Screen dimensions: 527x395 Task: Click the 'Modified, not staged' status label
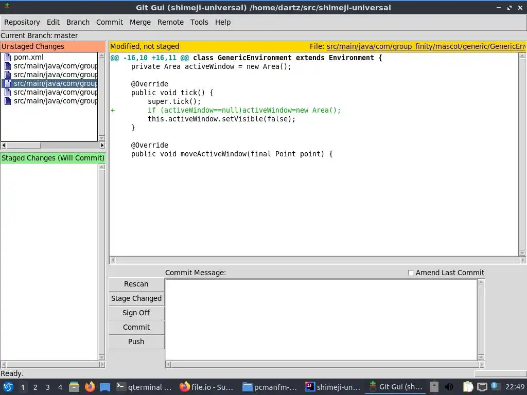145,46
